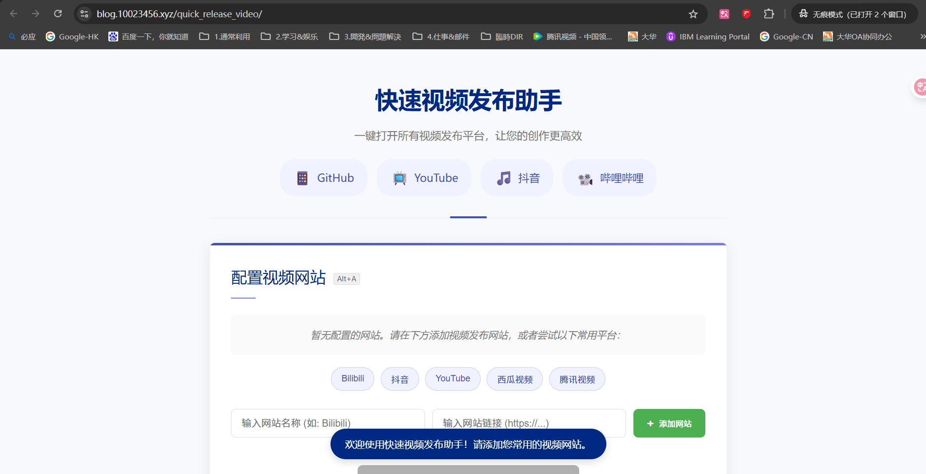Open the Extensions puzzle icon
This screenshot has width=926, height=474.
coord(769,14)
